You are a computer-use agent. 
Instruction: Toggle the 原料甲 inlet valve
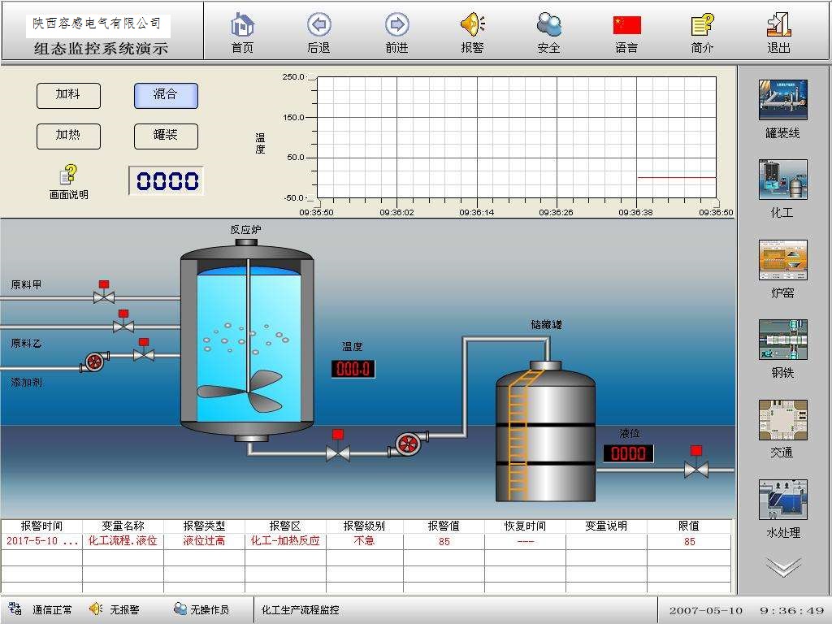104,292
